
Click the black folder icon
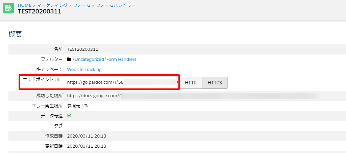tap(69, 60)
